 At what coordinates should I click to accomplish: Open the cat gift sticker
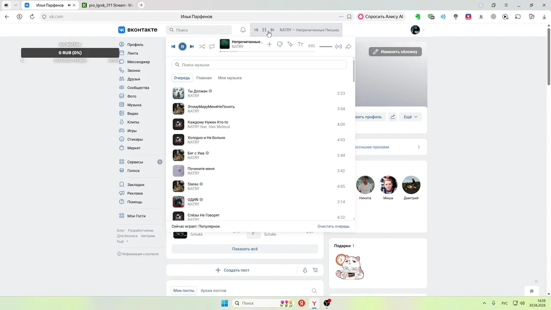350,267
